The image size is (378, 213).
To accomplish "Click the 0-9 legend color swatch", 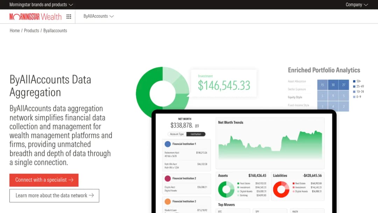I will [x=354, y=97].
